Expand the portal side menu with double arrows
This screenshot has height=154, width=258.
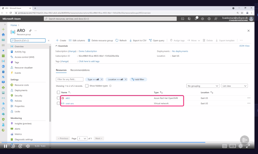[5, 24]
